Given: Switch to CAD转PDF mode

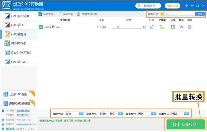Looking at the screenshot, I should pyautogui.click(x=19, y=25).
